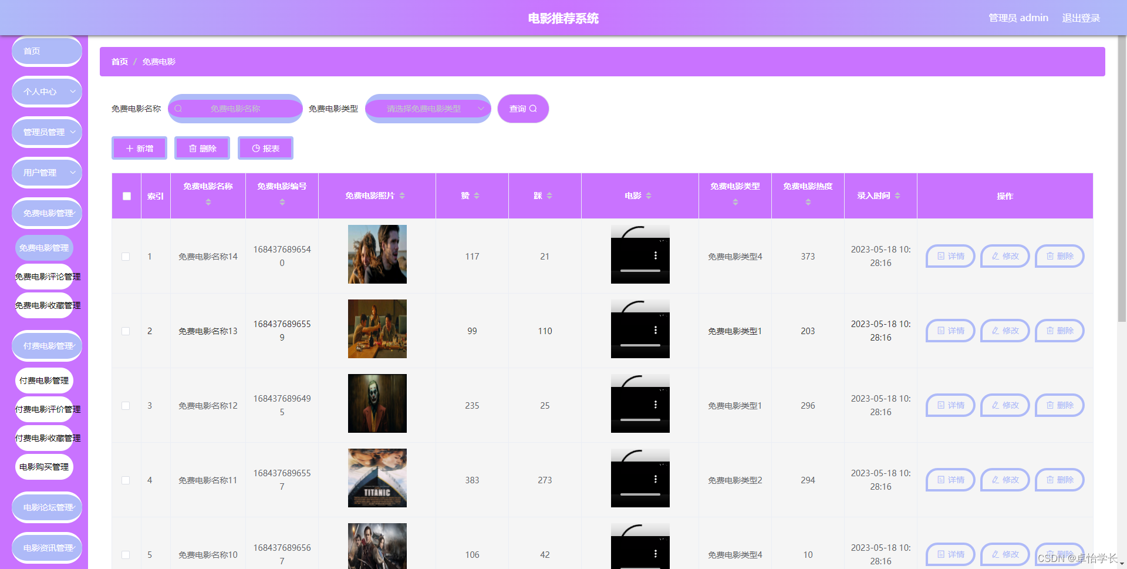This screenshot has height=569, width=1127.
Task: Expand the 电影资讯管理 sidebar menu
Action: pyautogui.click(x=47, y=548)
